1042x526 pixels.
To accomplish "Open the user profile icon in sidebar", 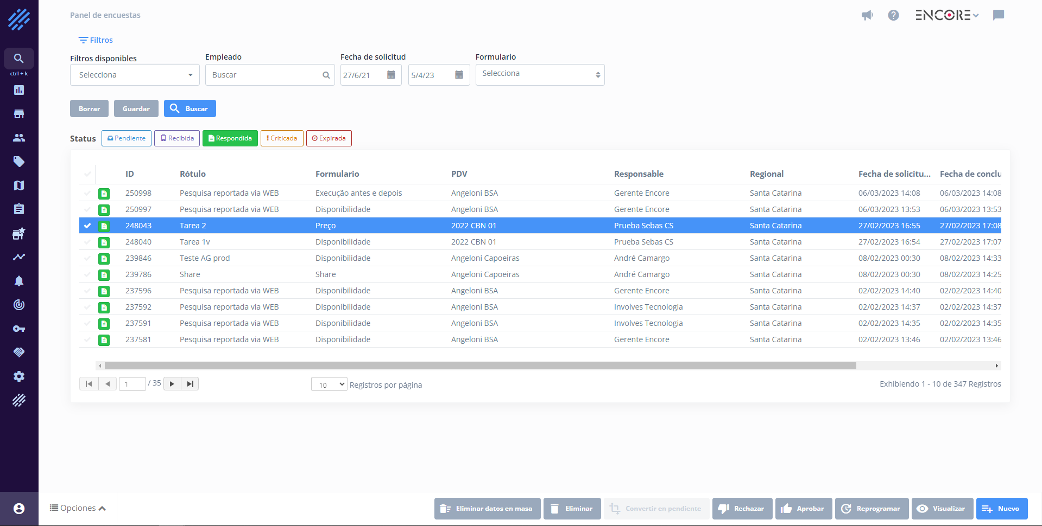I will [x=19, y=509].
